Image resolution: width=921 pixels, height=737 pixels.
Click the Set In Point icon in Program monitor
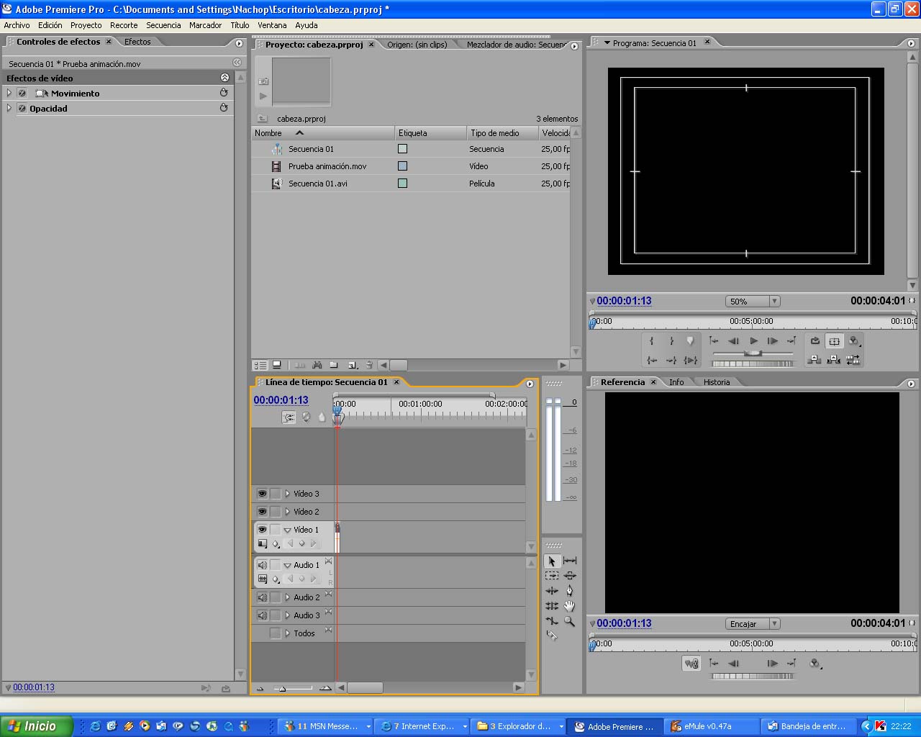click(x=651, y=341)
